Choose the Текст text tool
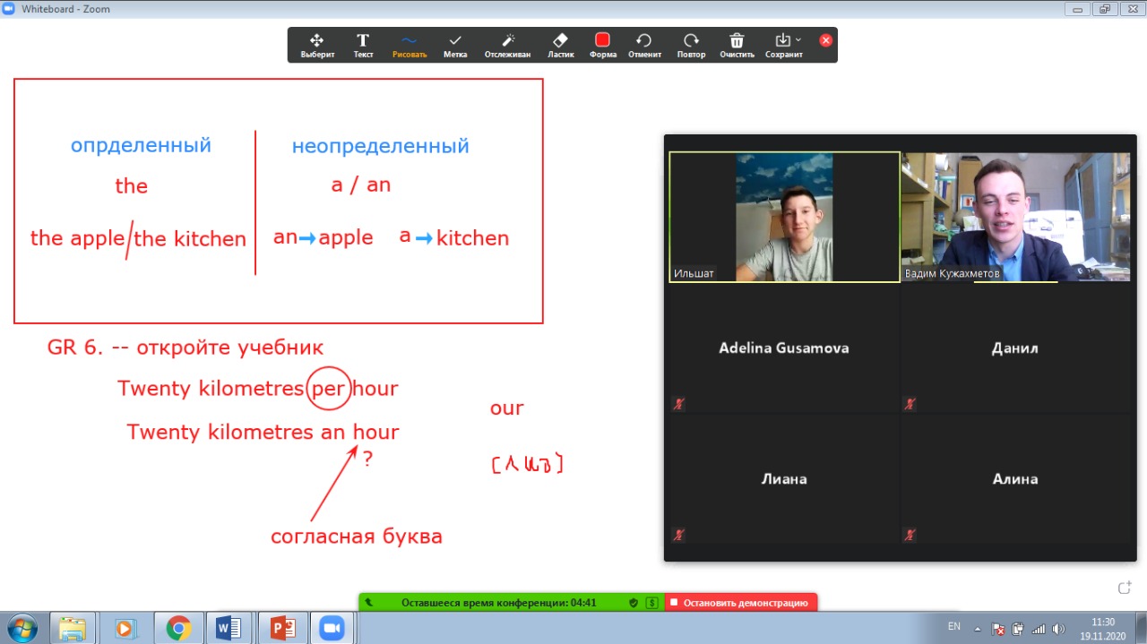 pos(363,45)
